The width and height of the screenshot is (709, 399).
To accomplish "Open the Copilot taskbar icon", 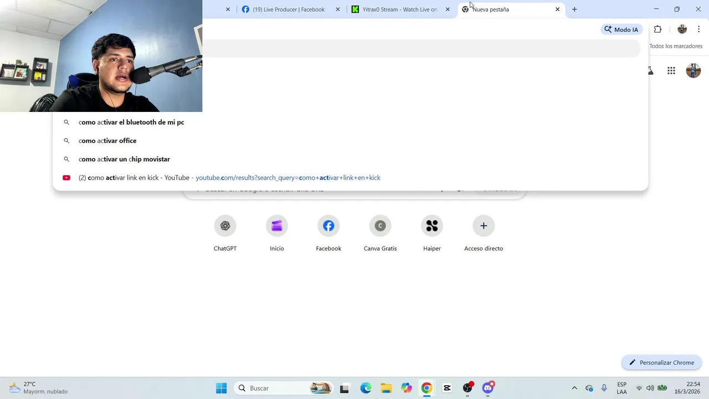I will point(407,388).
